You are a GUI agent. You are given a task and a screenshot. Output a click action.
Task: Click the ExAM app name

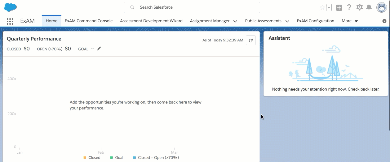27,21
